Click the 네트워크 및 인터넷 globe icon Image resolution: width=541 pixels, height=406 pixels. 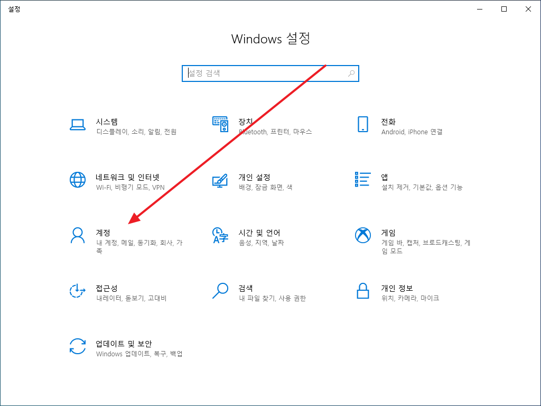click(78, 180)
